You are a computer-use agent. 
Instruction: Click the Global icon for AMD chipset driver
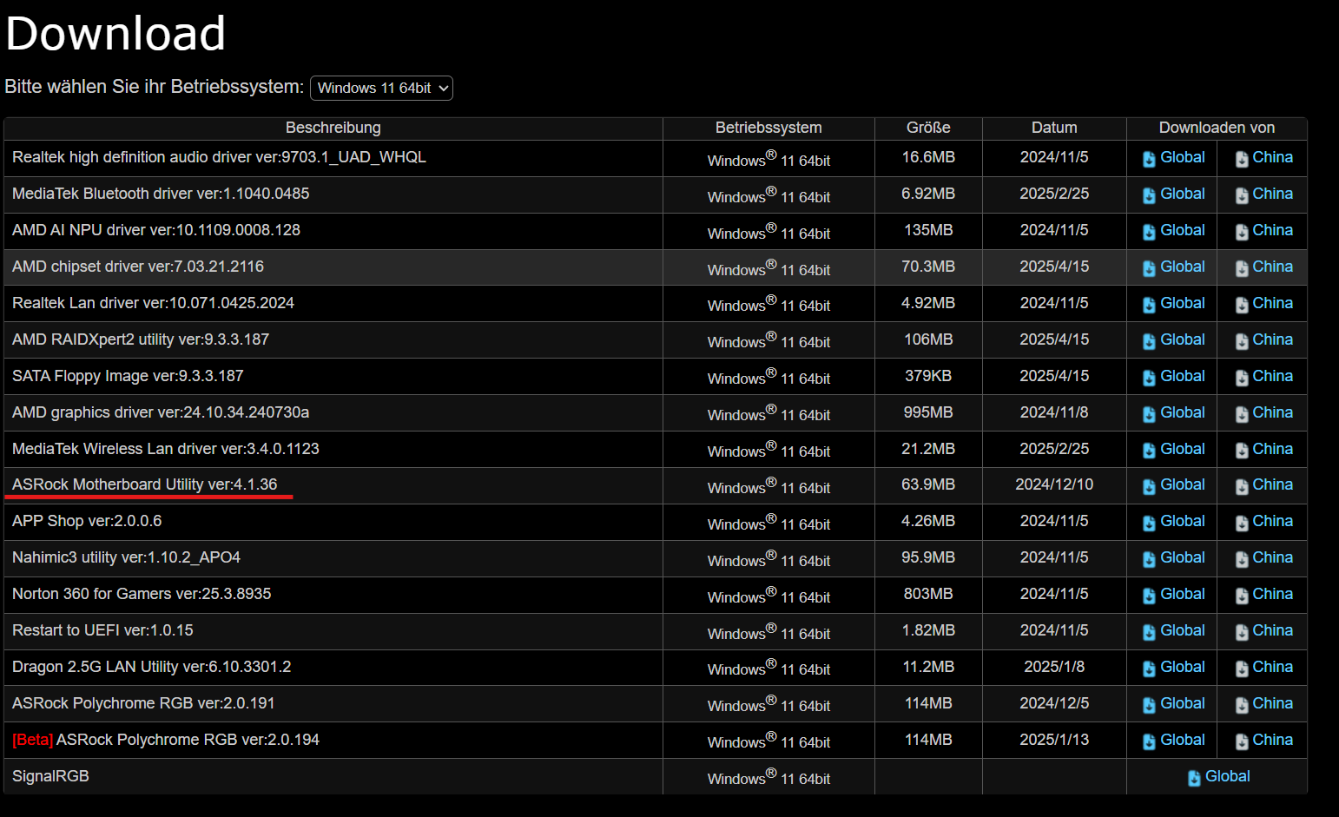pos(1149,268)
